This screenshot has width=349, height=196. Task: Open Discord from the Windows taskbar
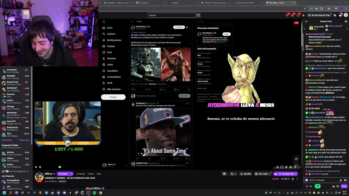click(x=64, y=193)
